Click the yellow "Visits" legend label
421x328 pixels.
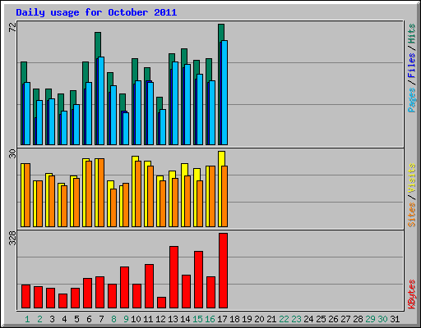pyautogui.click(x=411, y=178)
